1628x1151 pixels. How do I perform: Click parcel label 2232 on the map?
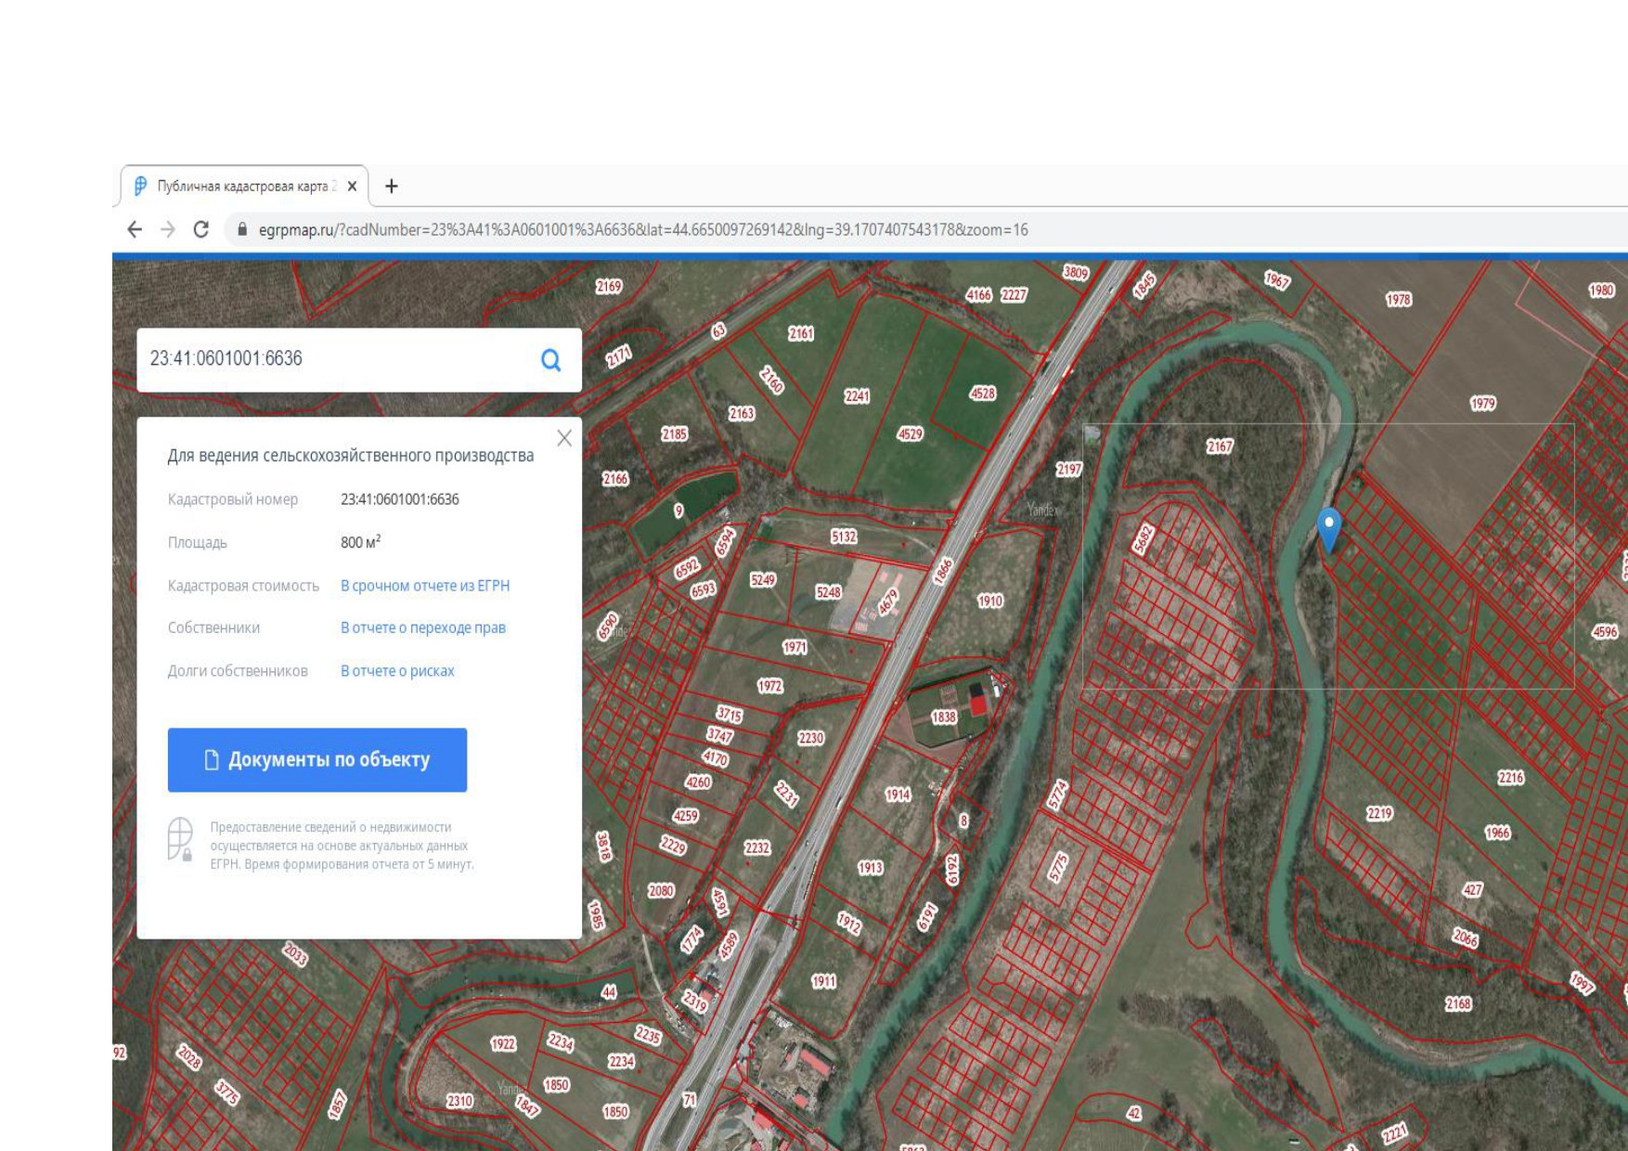click(756, 848)
